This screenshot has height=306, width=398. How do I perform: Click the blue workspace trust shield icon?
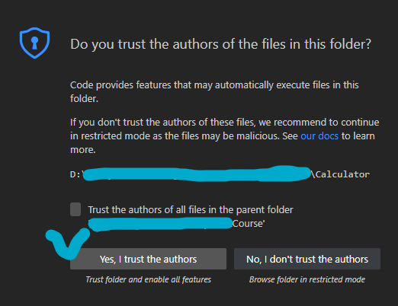coord(34,43)
